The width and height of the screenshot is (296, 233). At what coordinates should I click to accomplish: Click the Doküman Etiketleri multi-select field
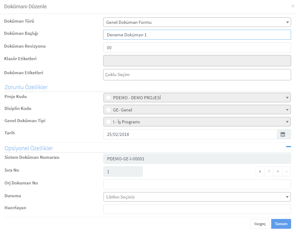[197, 75]
